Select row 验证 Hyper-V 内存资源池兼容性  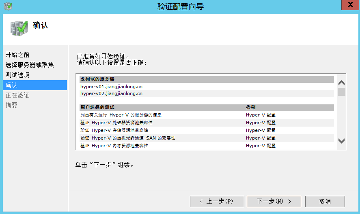207,146
